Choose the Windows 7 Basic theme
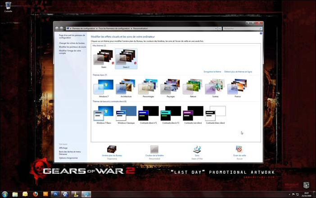Image resolution: width=316 pixels, height=198 pixels. (x=104, y=115)
